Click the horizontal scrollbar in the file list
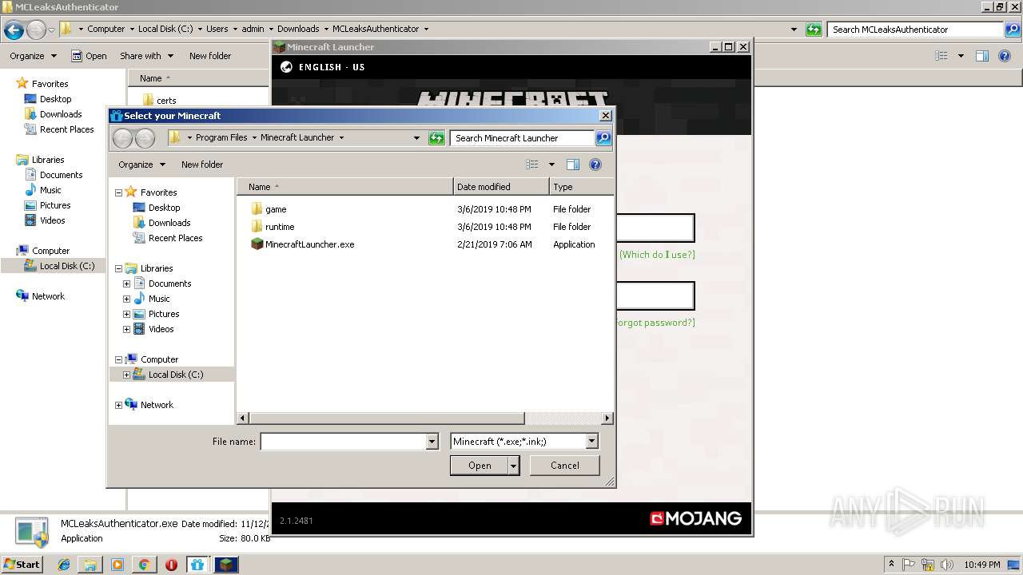 coord(387,418)
